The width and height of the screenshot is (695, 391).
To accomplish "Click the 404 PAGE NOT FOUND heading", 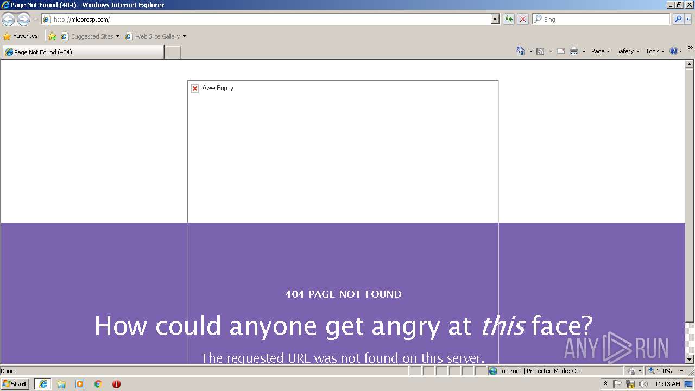I will pyautogui.click(x=343, y=294).
